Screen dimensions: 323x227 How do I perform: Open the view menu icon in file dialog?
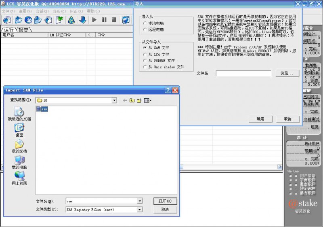click(x=148, y=100)
